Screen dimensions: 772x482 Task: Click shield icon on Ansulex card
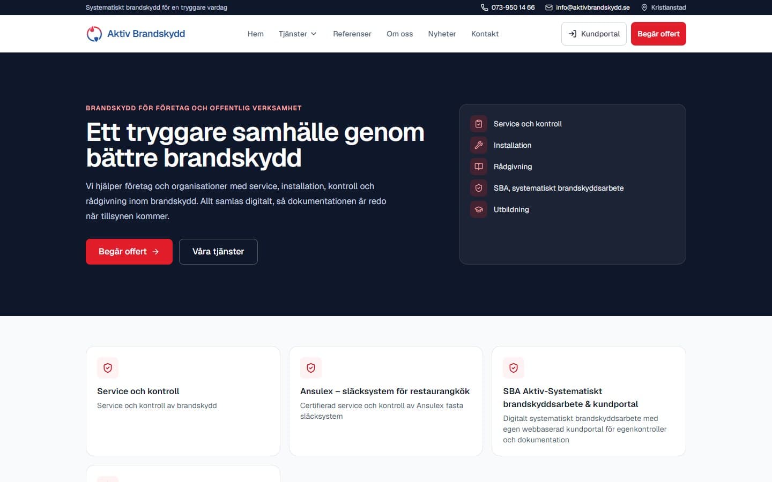tap(311, 368)
